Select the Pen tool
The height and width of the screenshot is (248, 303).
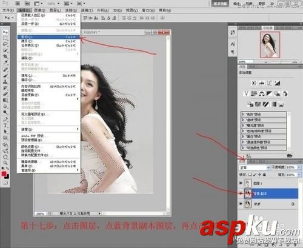[x=5, y=119]
